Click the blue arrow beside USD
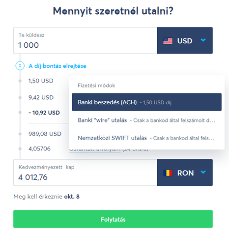 tap(203, 40)
